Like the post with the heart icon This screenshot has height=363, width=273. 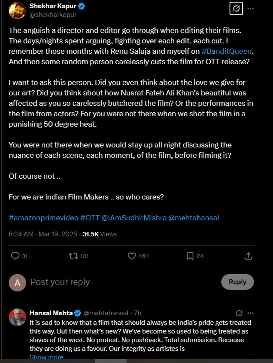132,256
